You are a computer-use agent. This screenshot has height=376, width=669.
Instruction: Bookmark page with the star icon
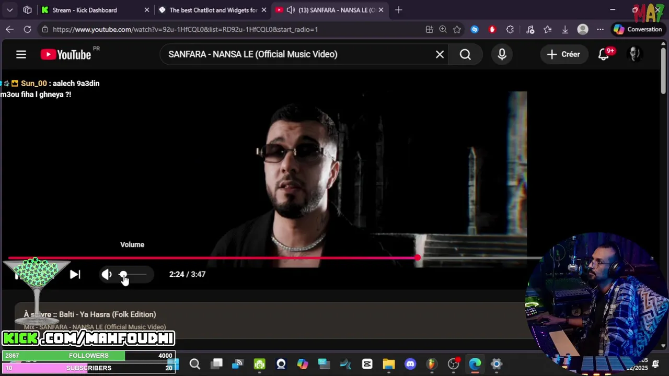point(457,29)
